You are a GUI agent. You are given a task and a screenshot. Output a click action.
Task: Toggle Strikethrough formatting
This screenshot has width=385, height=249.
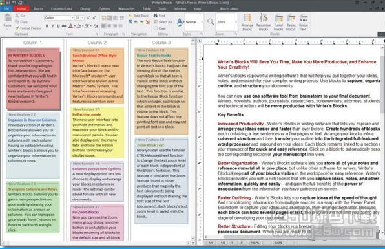pyautogui.click(x=64, y=26)
